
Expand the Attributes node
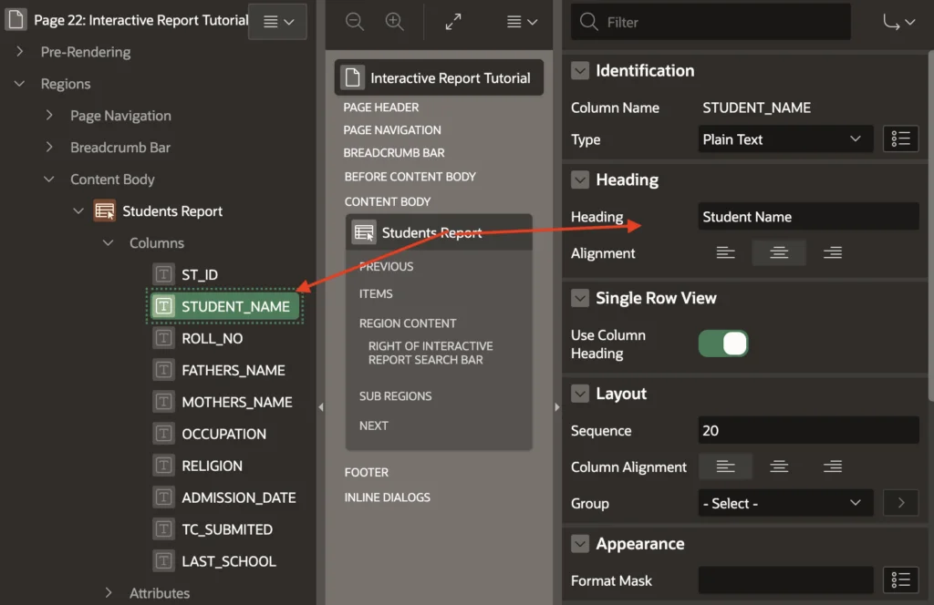[108, 592]
